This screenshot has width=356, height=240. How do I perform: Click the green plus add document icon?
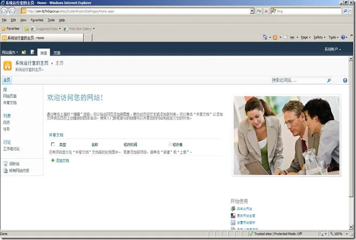(53, 160)
